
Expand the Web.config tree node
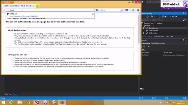click(144, 33)
